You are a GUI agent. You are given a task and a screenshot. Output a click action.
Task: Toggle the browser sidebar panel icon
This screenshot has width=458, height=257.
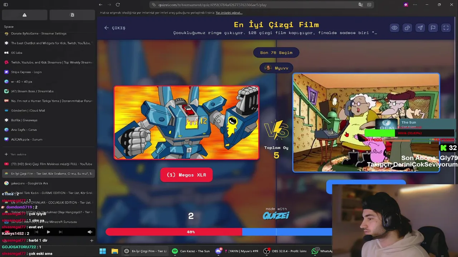6,5
